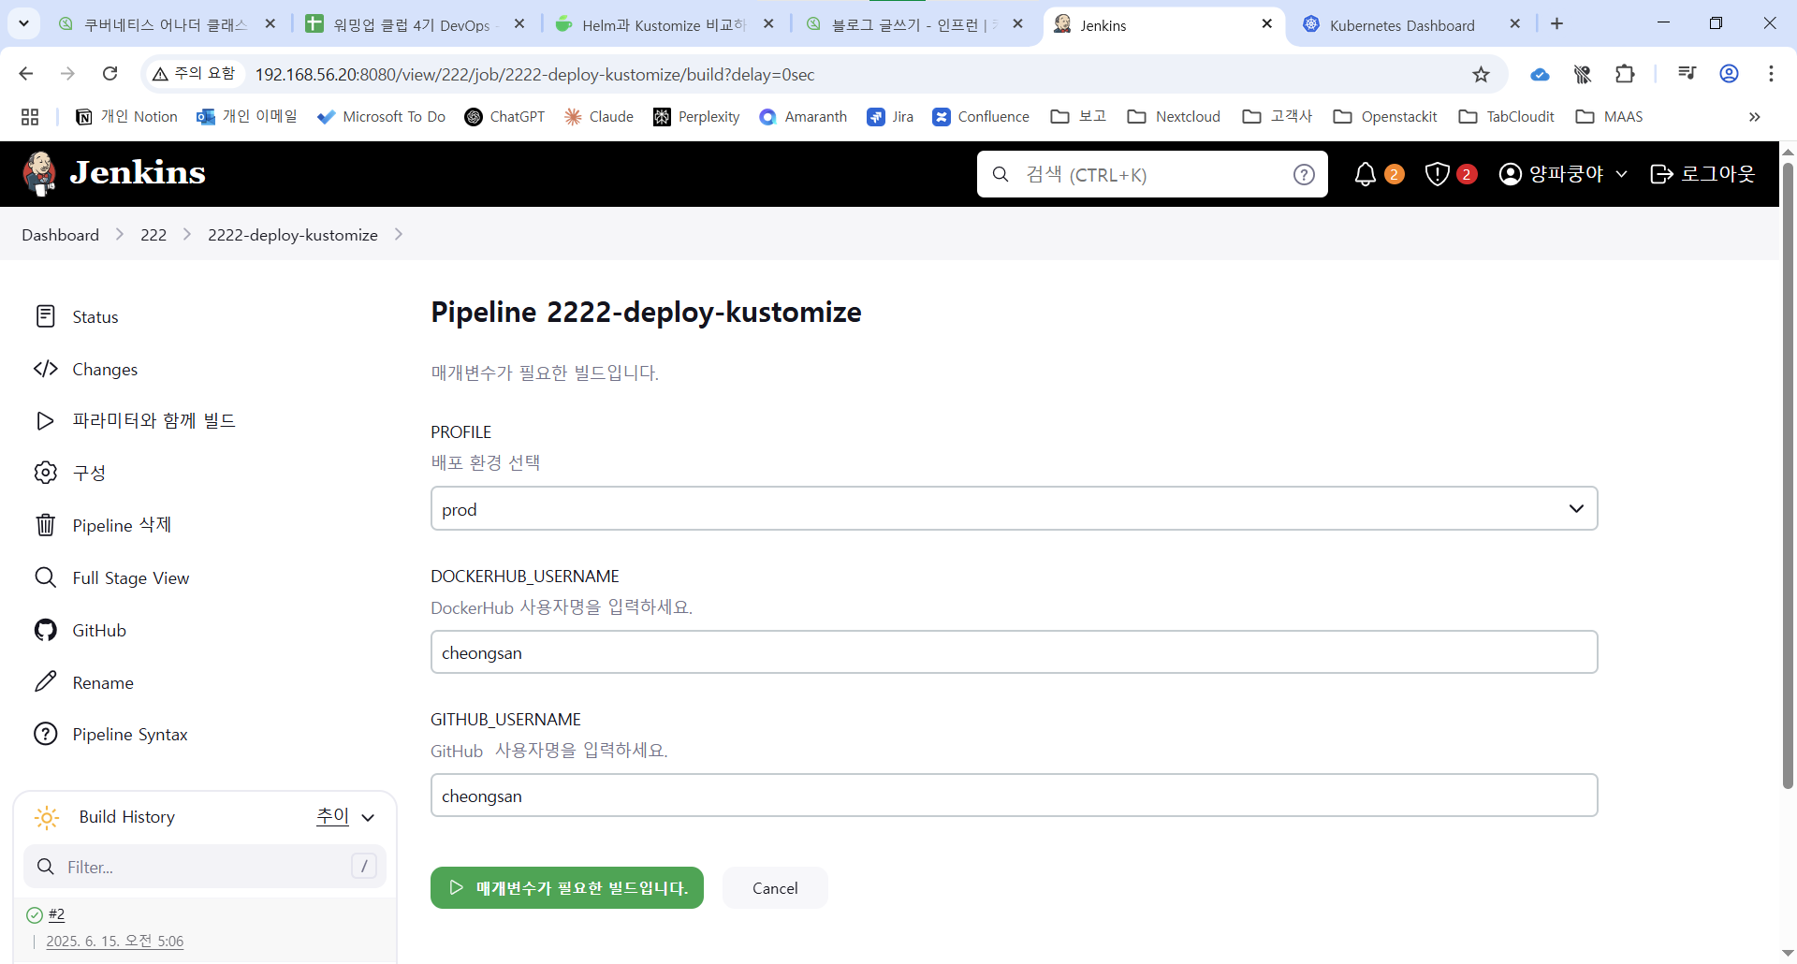
Task: Switch to the Kubernetes Dashboard tab
Action: [x=1401, y=25]
